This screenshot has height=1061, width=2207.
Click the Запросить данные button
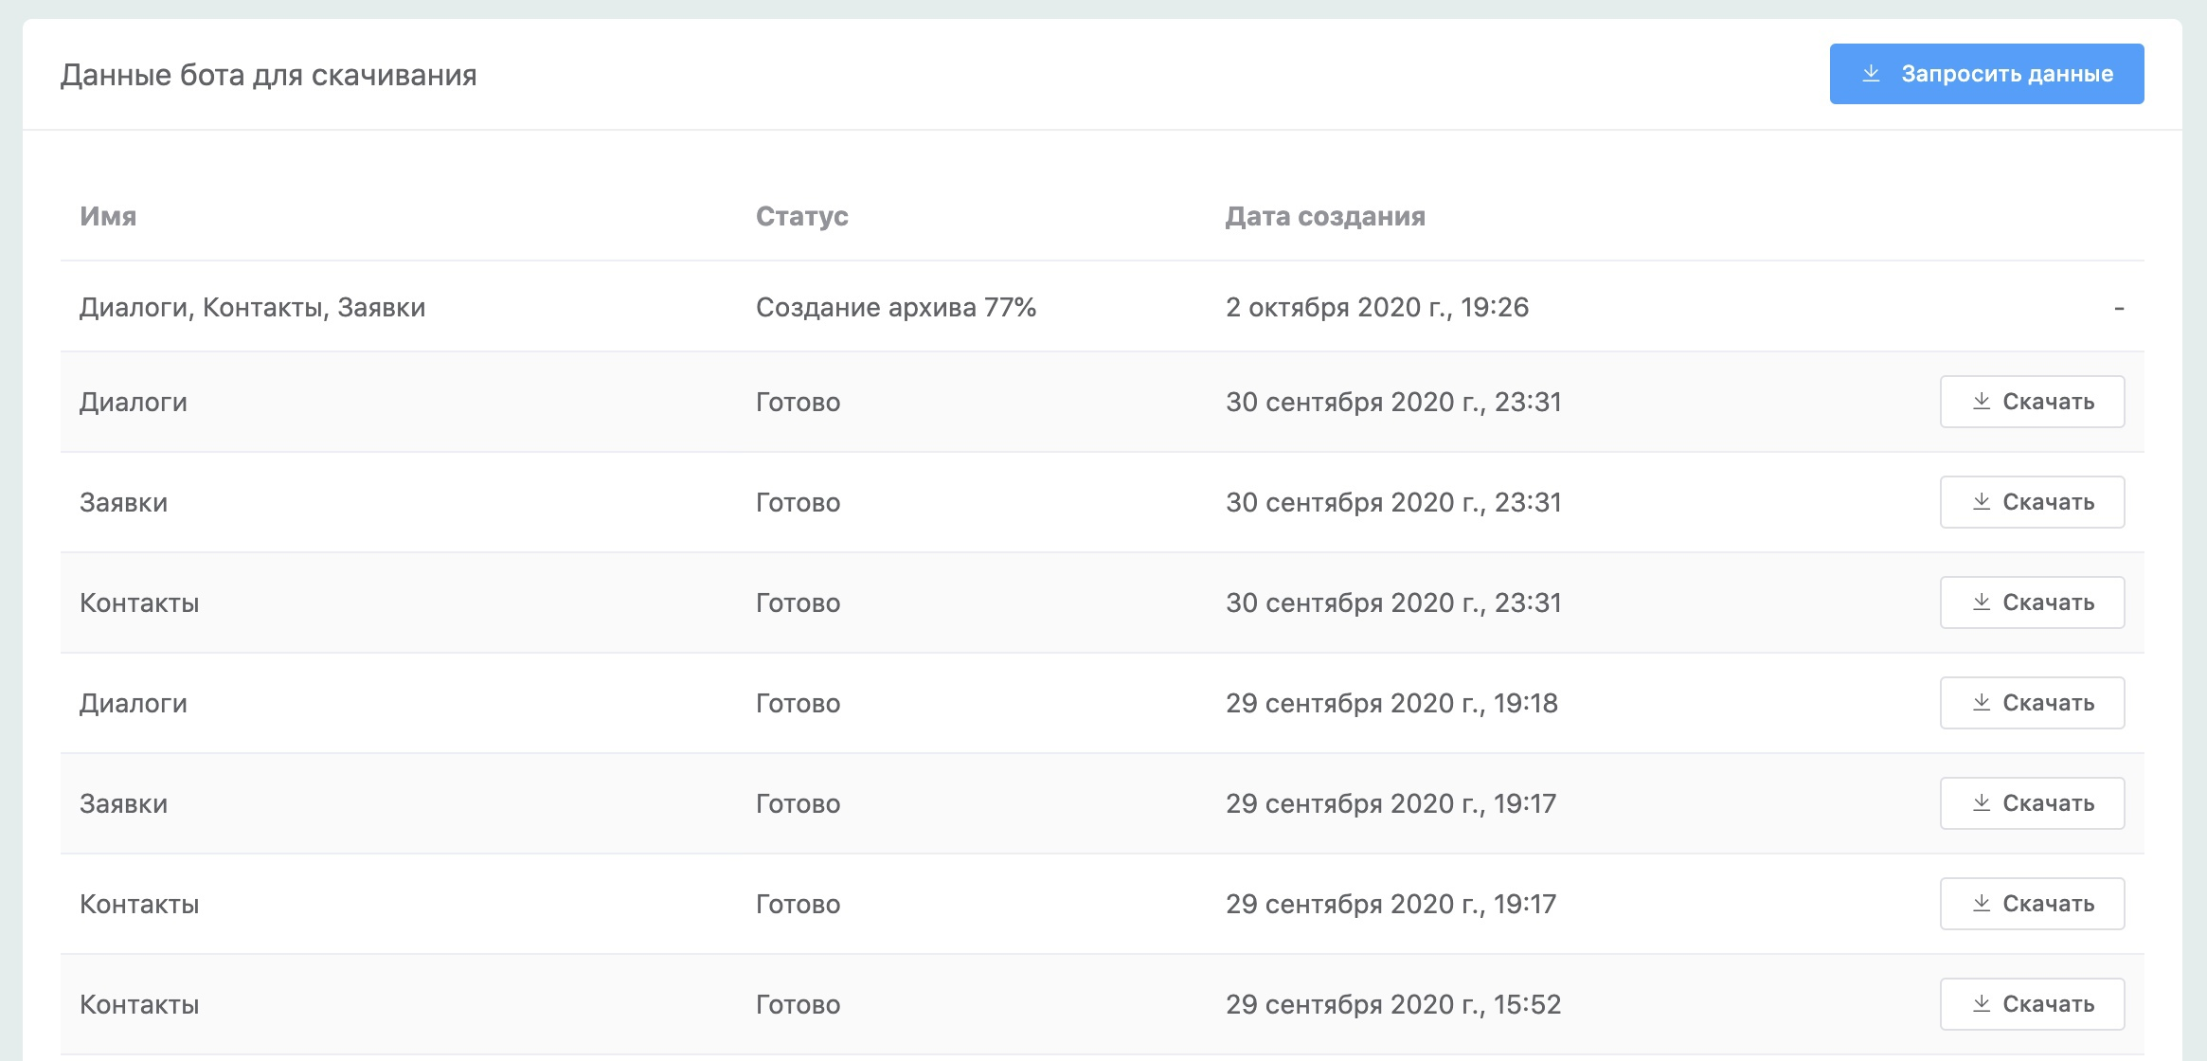(1986, 74)
